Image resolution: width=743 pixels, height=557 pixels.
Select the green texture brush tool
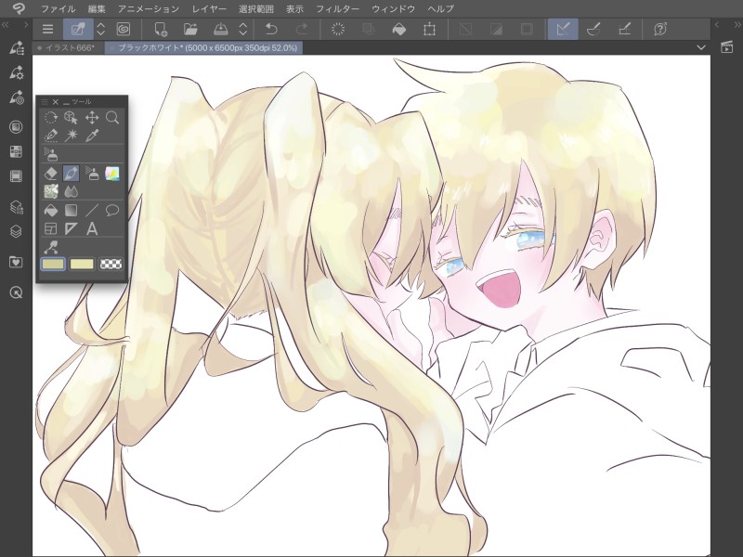pyautogui.click(x=51, y=192)
